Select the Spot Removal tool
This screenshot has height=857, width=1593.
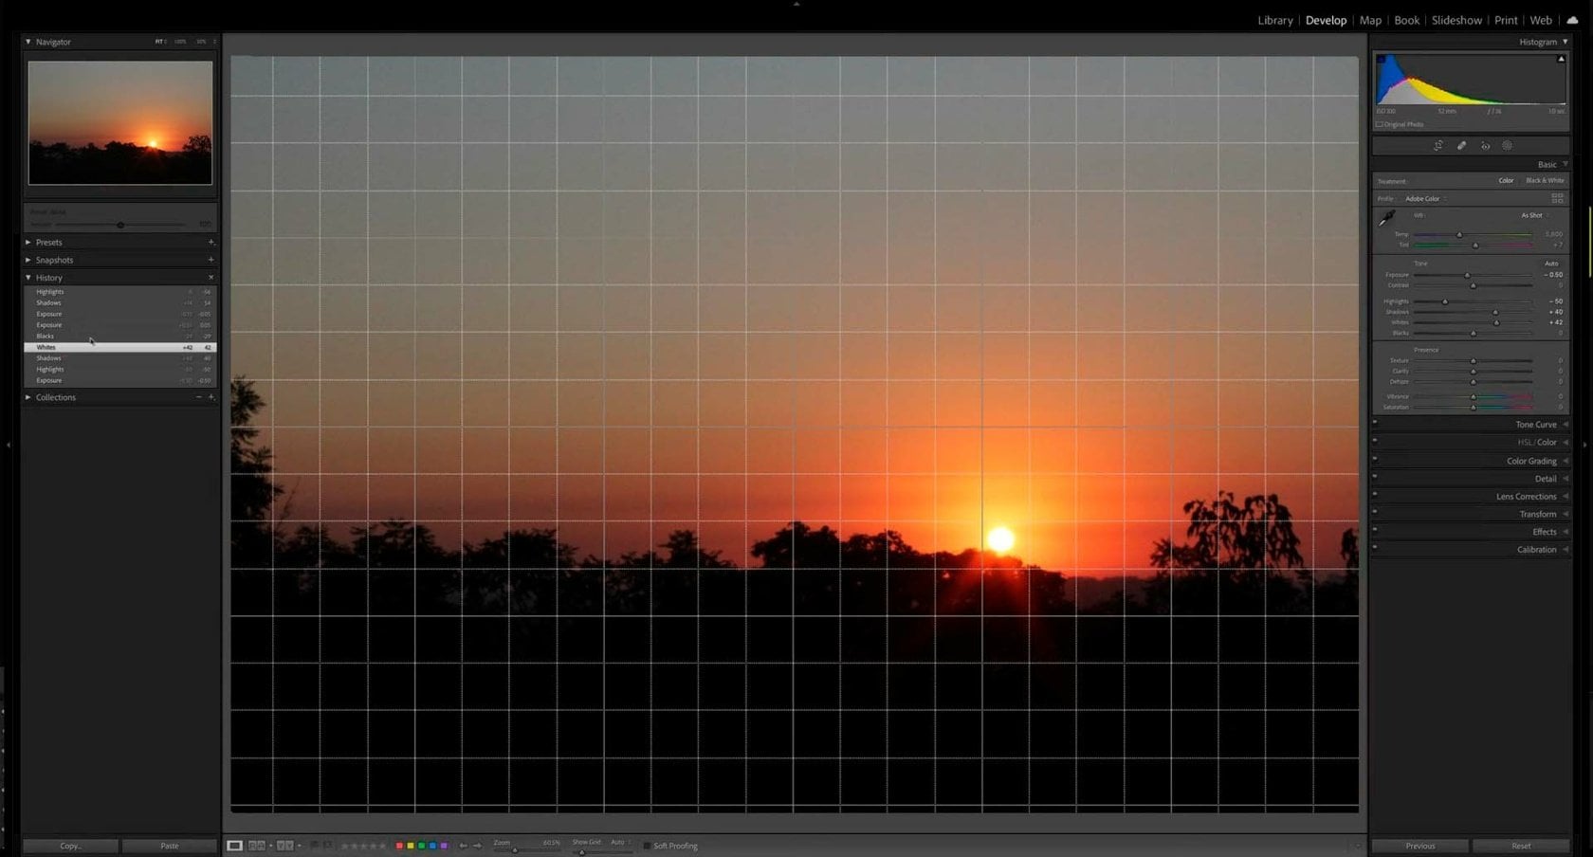[1462, 145]
